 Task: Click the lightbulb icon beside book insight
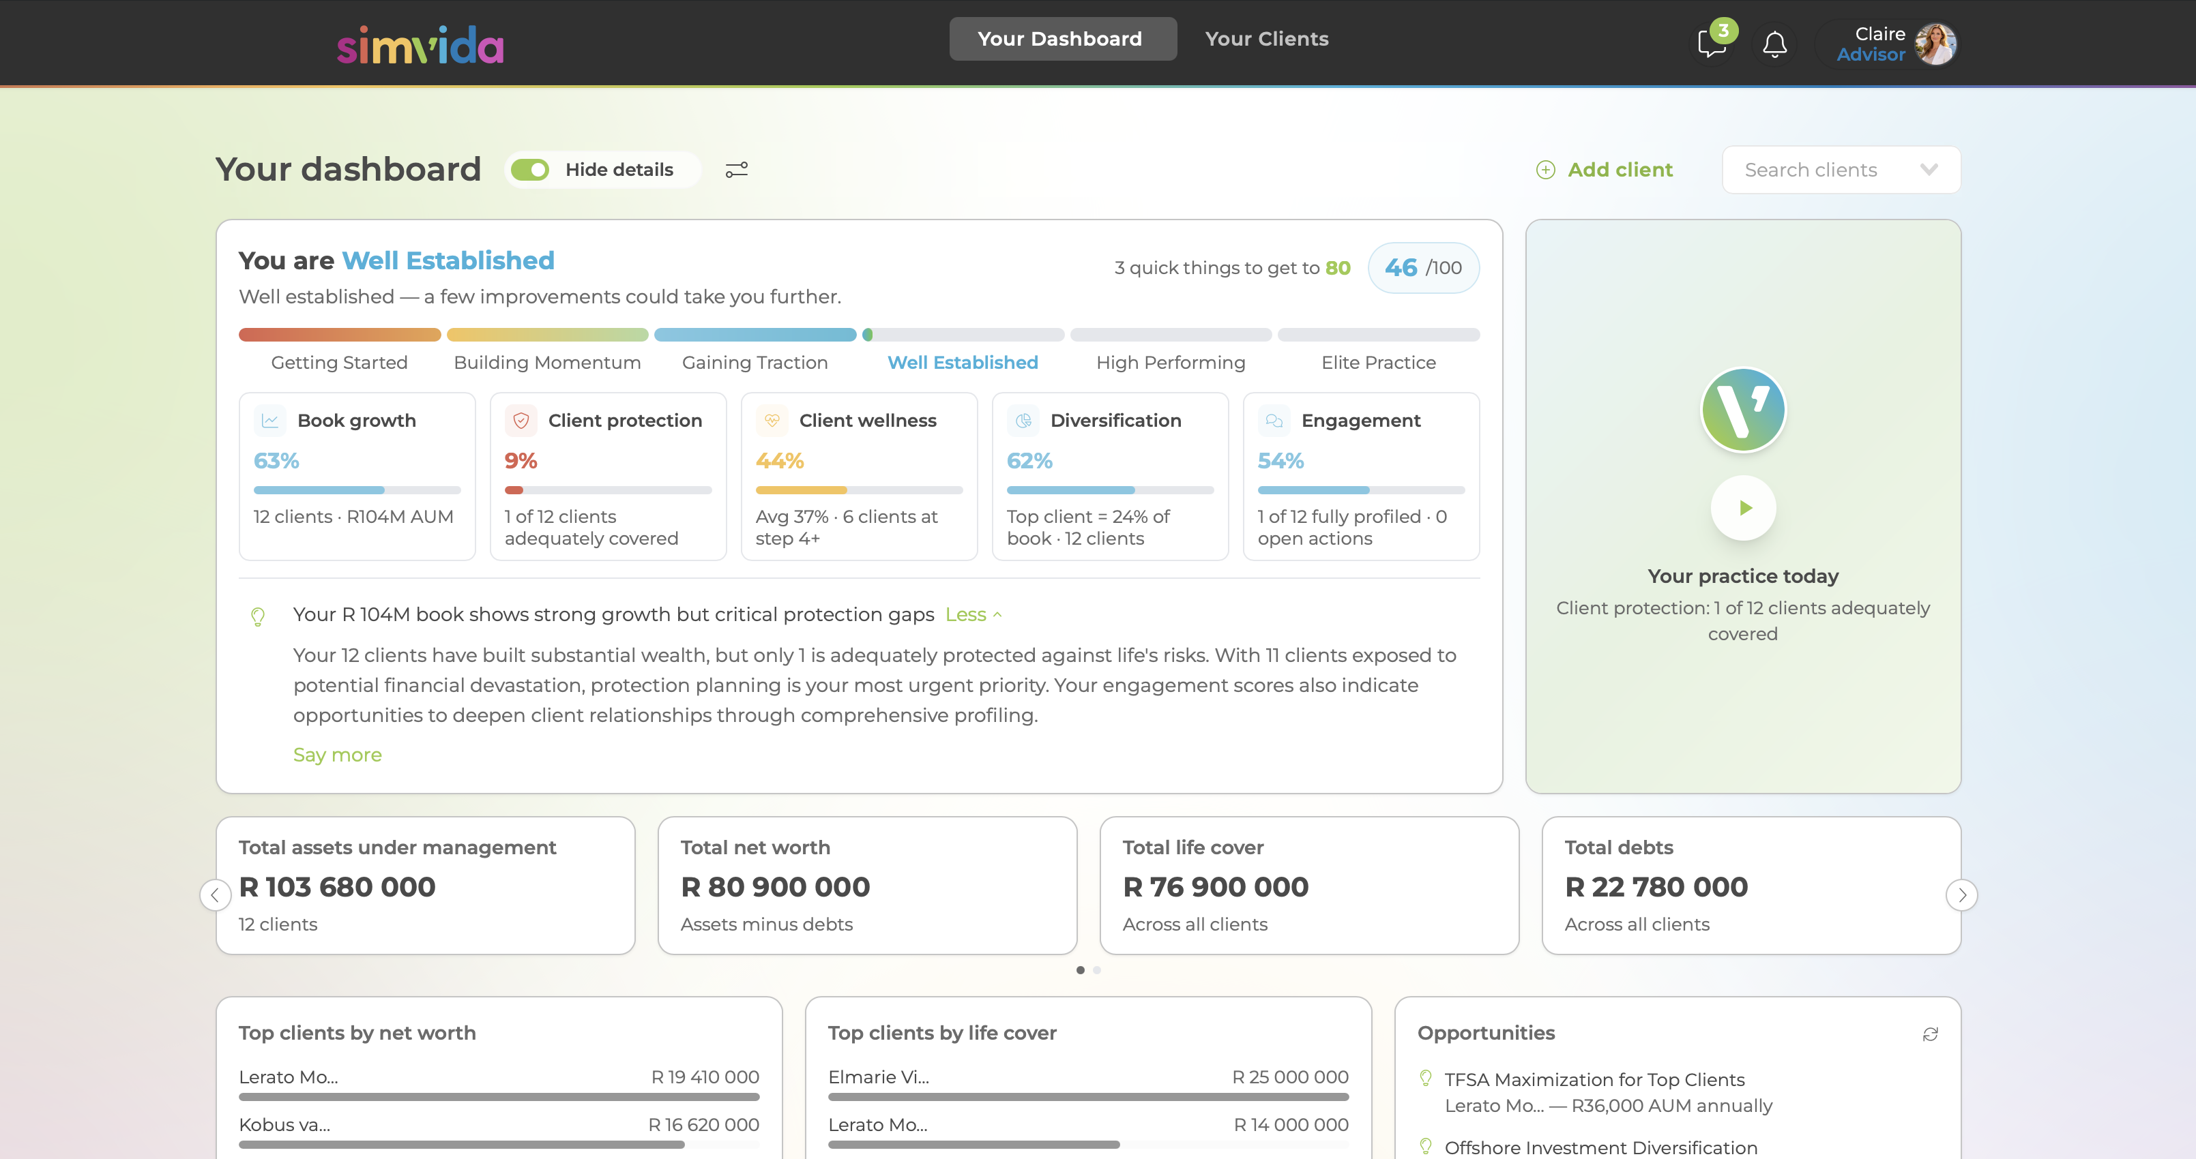point(257,616)
